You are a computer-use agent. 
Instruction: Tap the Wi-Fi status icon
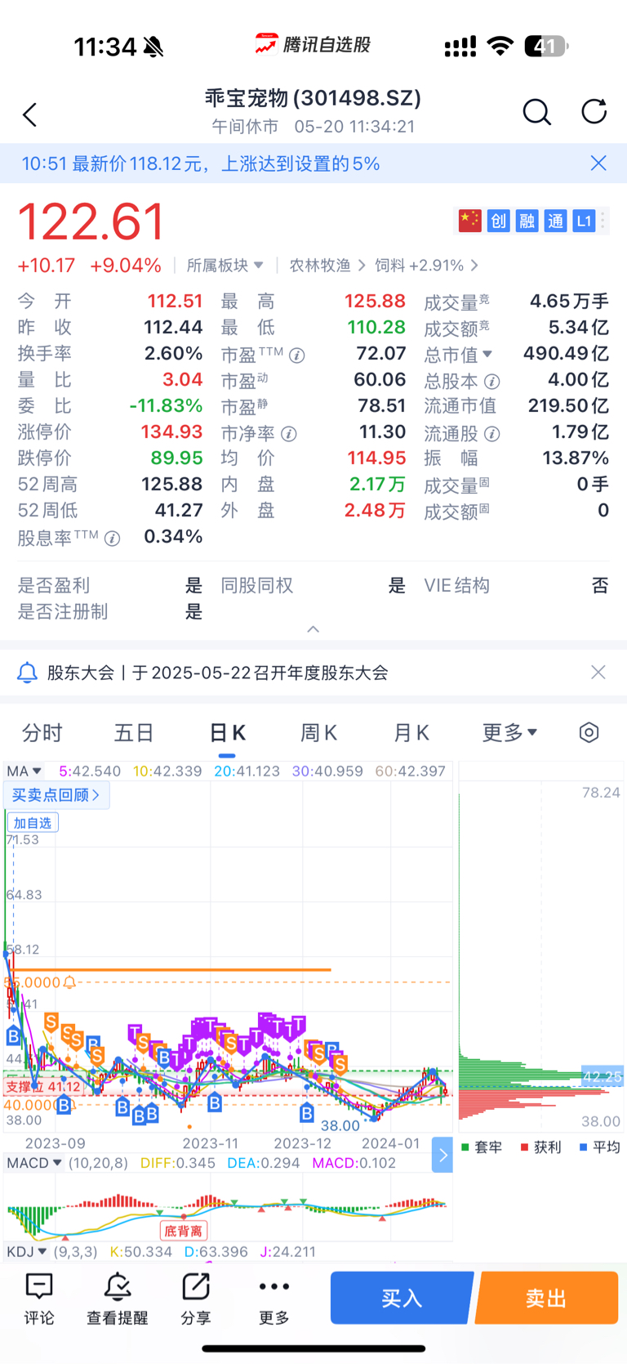pos(500,46)
